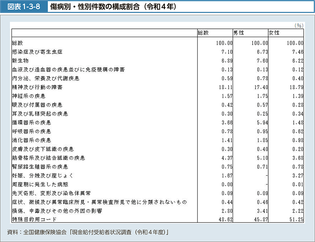Click the (%) unit label
This screenshot has height=242, width=315.
[299, 25]
